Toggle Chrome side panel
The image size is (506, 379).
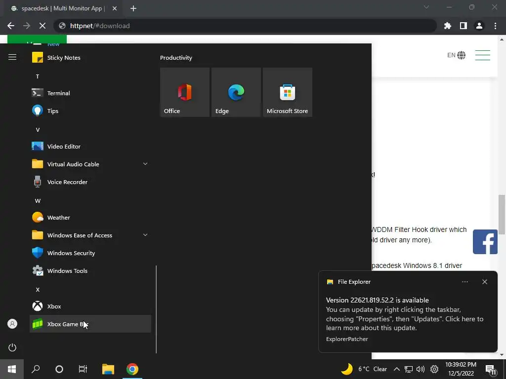[x=464, y=26]
